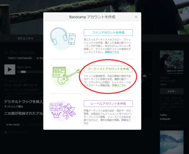The image size is (189, 154).
Task: Click the artist photo thumbnail
Action: point(172,62)
